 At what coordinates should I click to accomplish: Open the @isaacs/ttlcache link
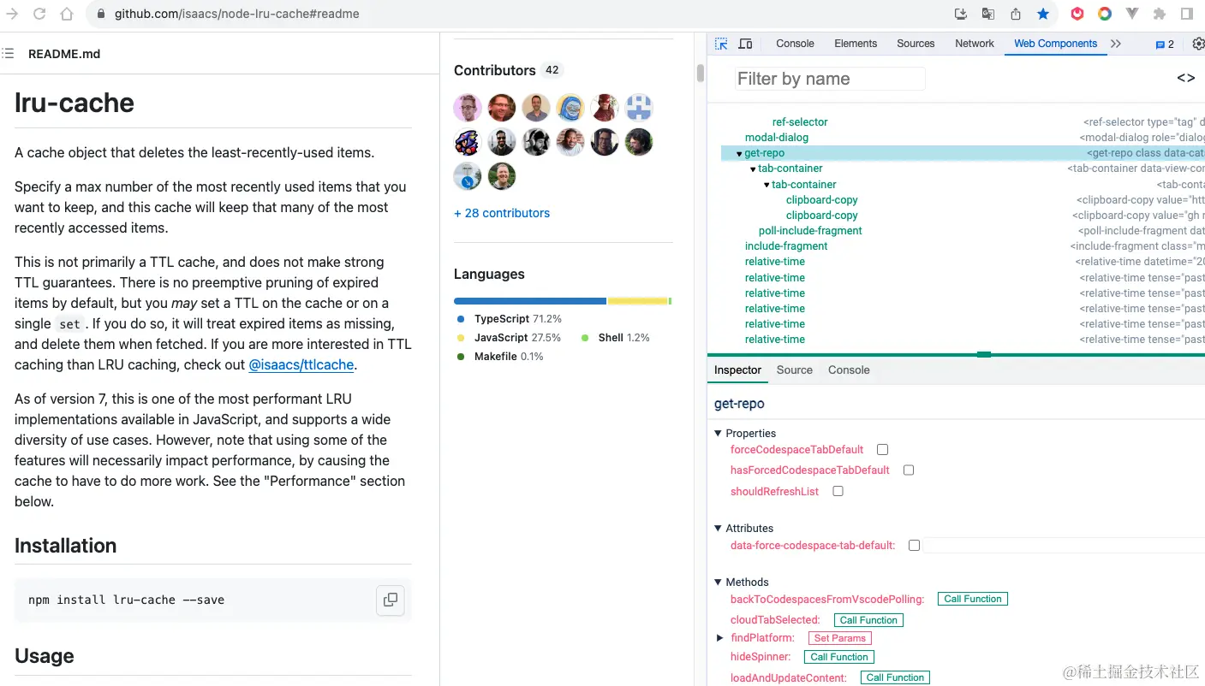(301, 364)
